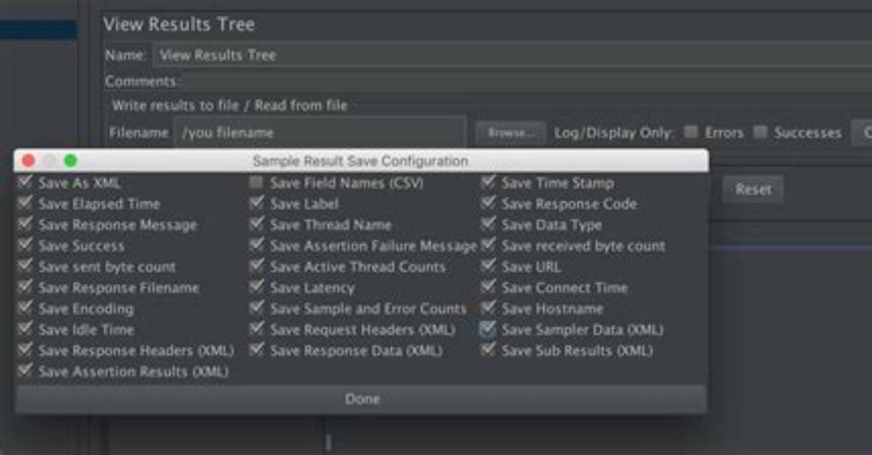This screenshot has height=455, width=872.
Task: Toggle the Save Time Stamp checkbox
Action: [x=488, y=182]
